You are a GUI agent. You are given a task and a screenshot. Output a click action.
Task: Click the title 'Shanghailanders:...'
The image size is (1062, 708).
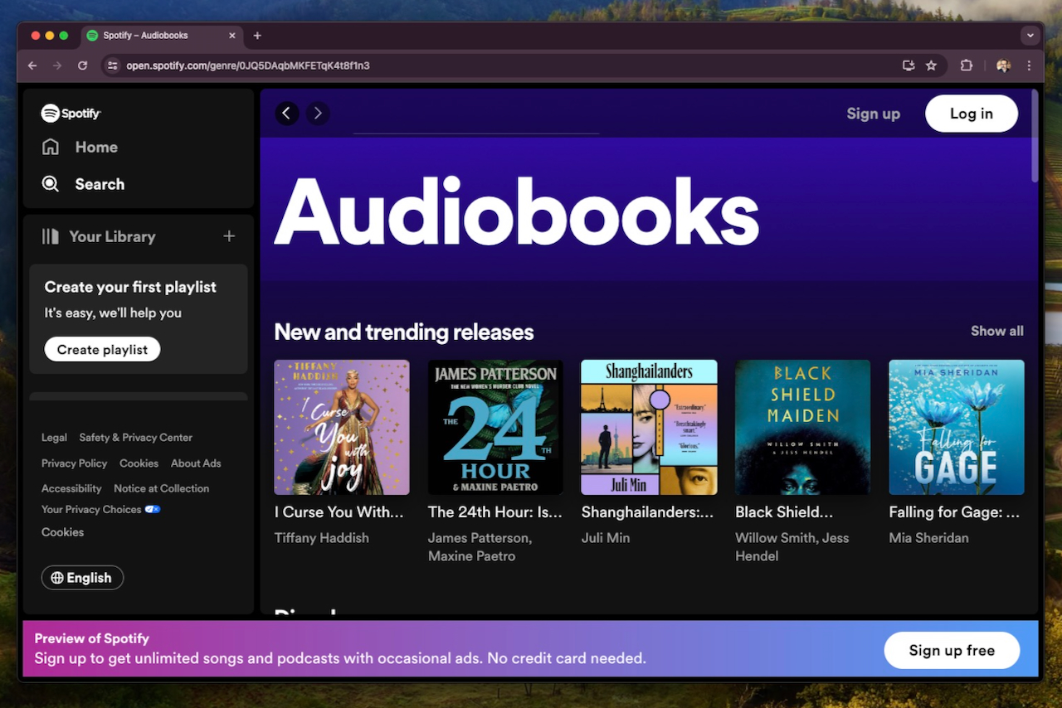click(648, 512)
